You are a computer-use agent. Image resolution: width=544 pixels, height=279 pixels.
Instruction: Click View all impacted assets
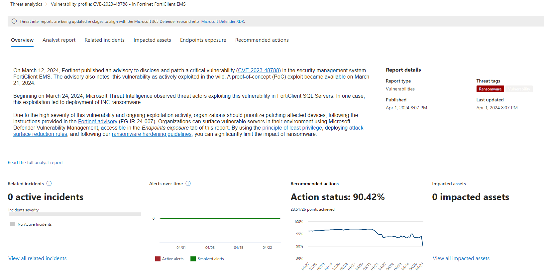coord(461,258)
